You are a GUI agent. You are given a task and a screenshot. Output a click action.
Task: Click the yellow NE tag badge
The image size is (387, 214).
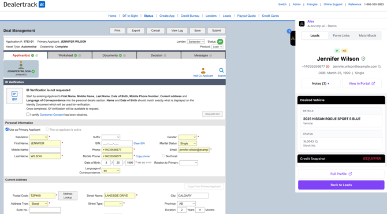click(x=344, y=51)
